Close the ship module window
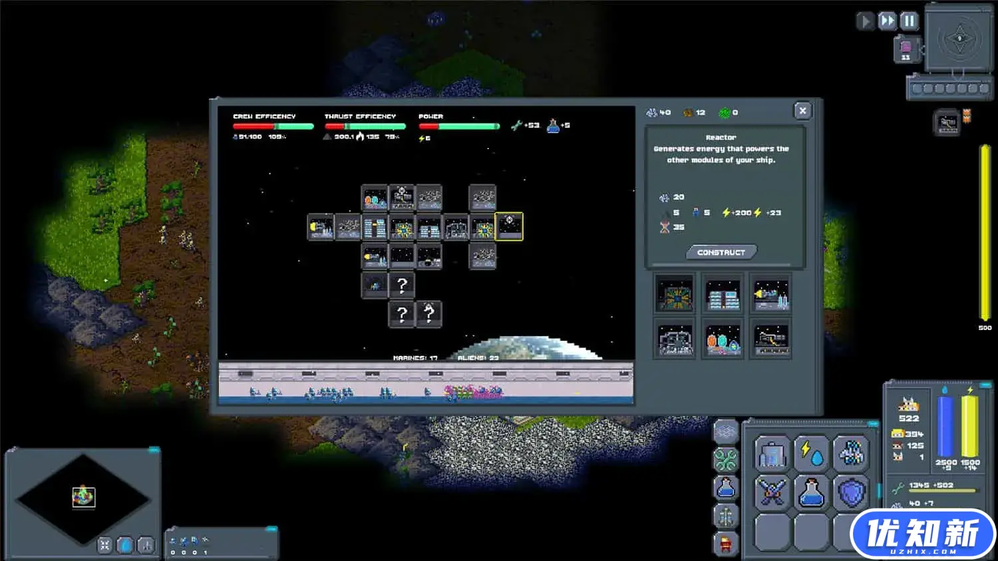 coord(802,111)
